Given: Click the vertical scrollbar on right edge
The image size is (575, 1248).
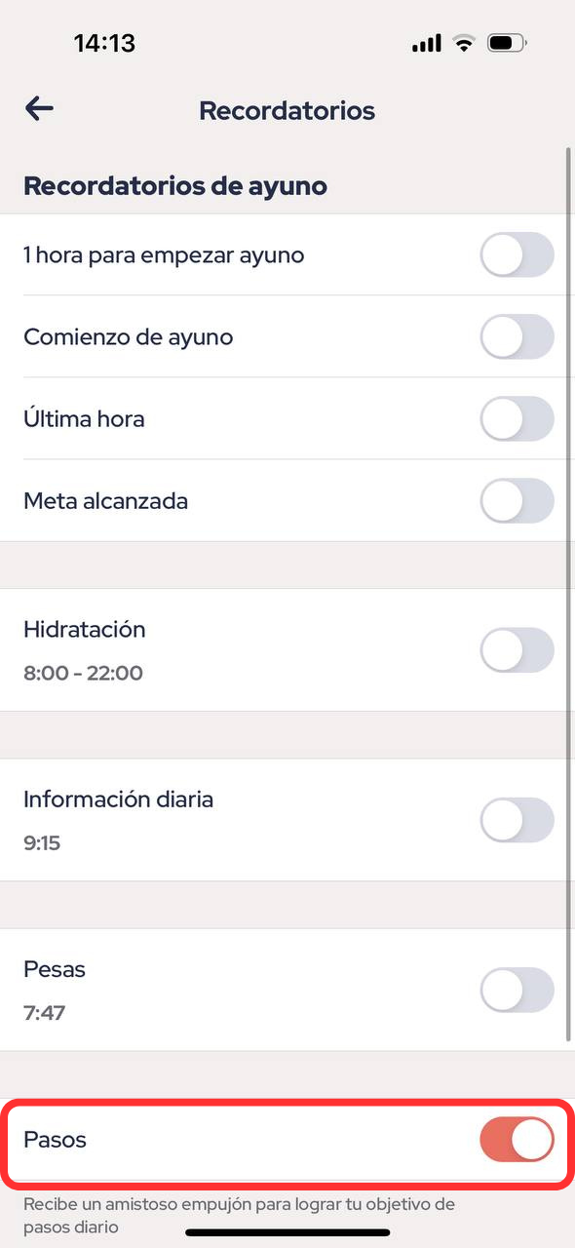Looking at the screenshot, I should [x=568, y=595].
